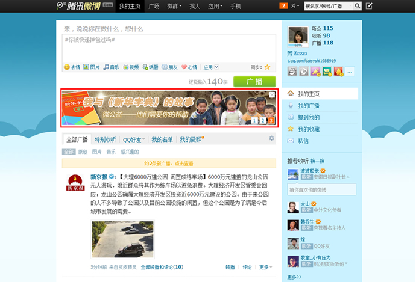Screen dimensions: 416x282
Task: Click 转播 link on the 新京报 post
Action: (230, 266)
